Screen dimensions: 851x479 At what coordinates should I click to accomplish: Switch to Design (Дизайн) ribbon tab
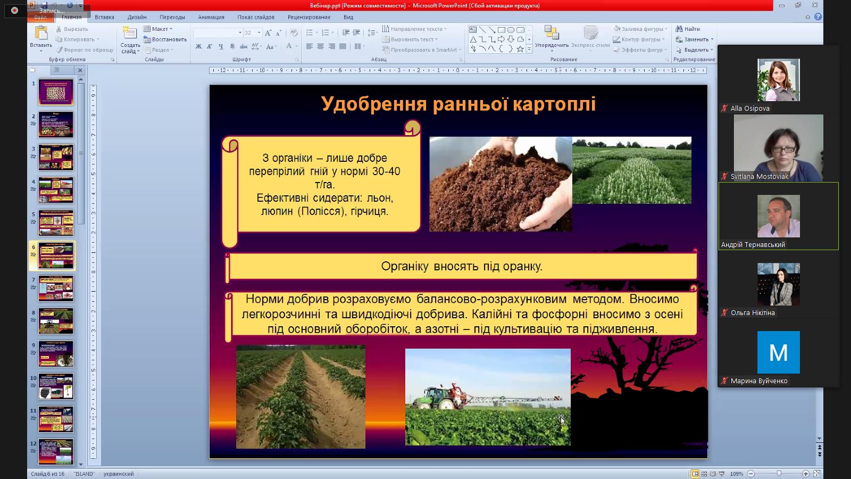137,17
